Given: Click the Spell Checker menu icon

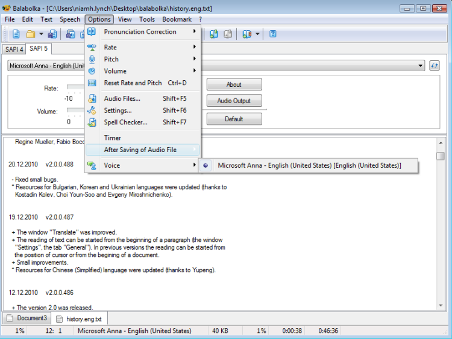Looking at the screenshot, I should pyautogui.click(x=92, y=122).
